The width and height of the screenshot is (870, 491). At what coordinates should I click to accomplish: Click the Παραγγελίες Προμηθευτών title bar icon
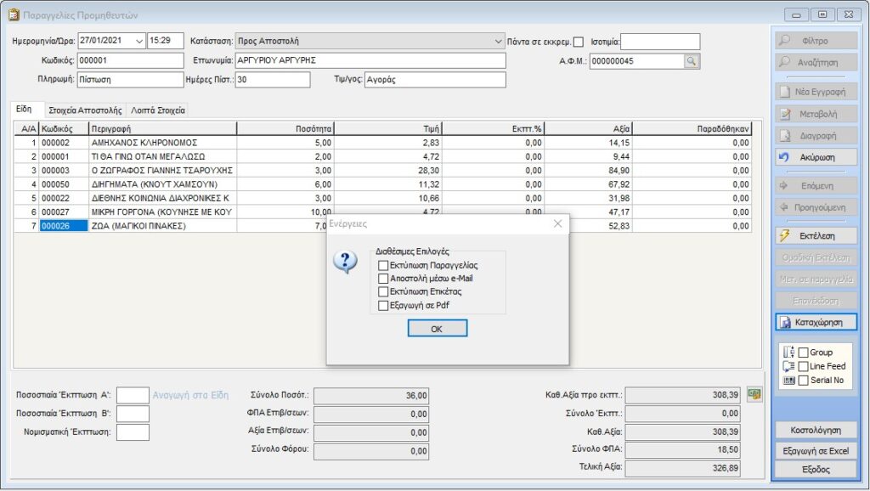coord(14,15)
